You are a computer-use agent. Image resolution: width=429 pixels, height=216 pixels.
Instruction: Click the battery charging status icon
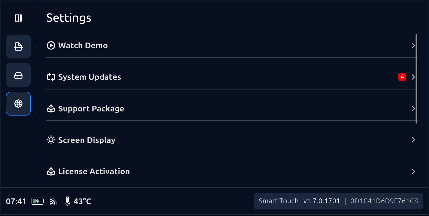coord(38,201)
